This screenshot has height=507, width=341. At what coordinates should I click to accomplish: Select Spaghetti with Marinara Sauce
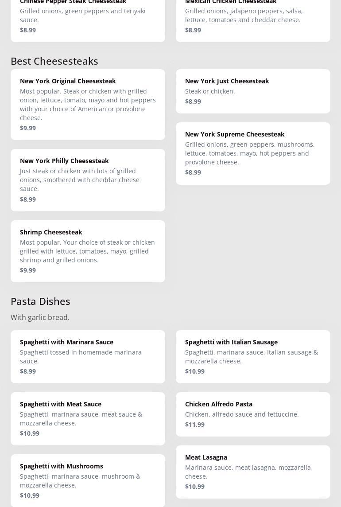tap(88, 356)
